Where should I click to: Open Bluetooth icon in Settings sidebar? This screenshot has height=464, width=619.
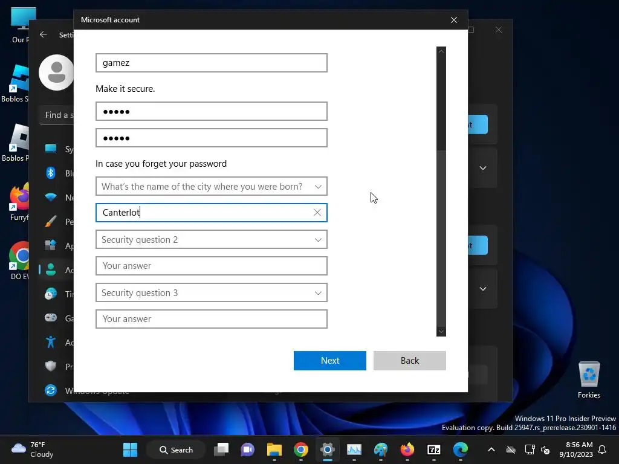coord(51,173)
